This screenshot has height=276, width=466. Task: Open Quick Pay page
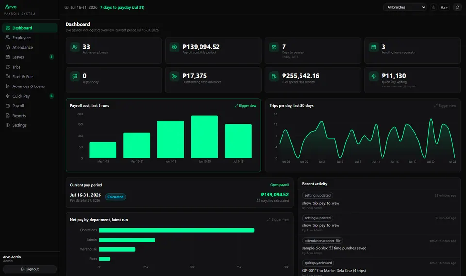pyautogui.click(x=30, y=96)
